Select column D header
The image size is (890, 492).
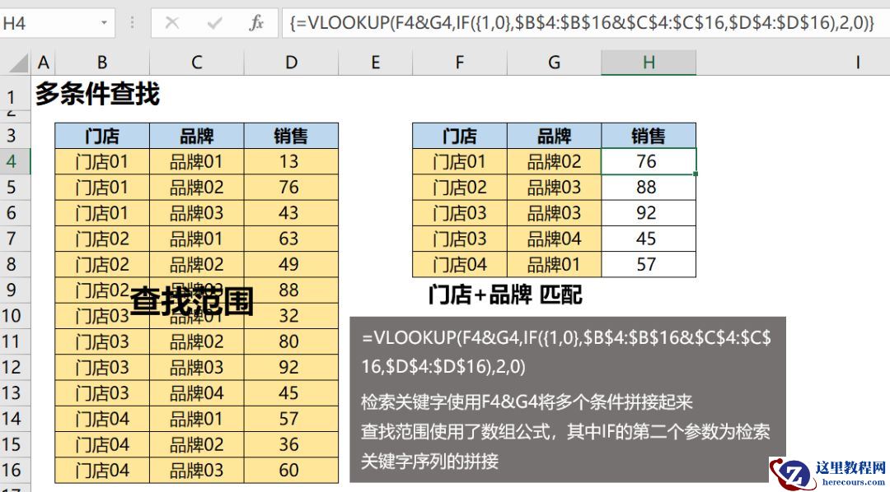pos(291,63)
